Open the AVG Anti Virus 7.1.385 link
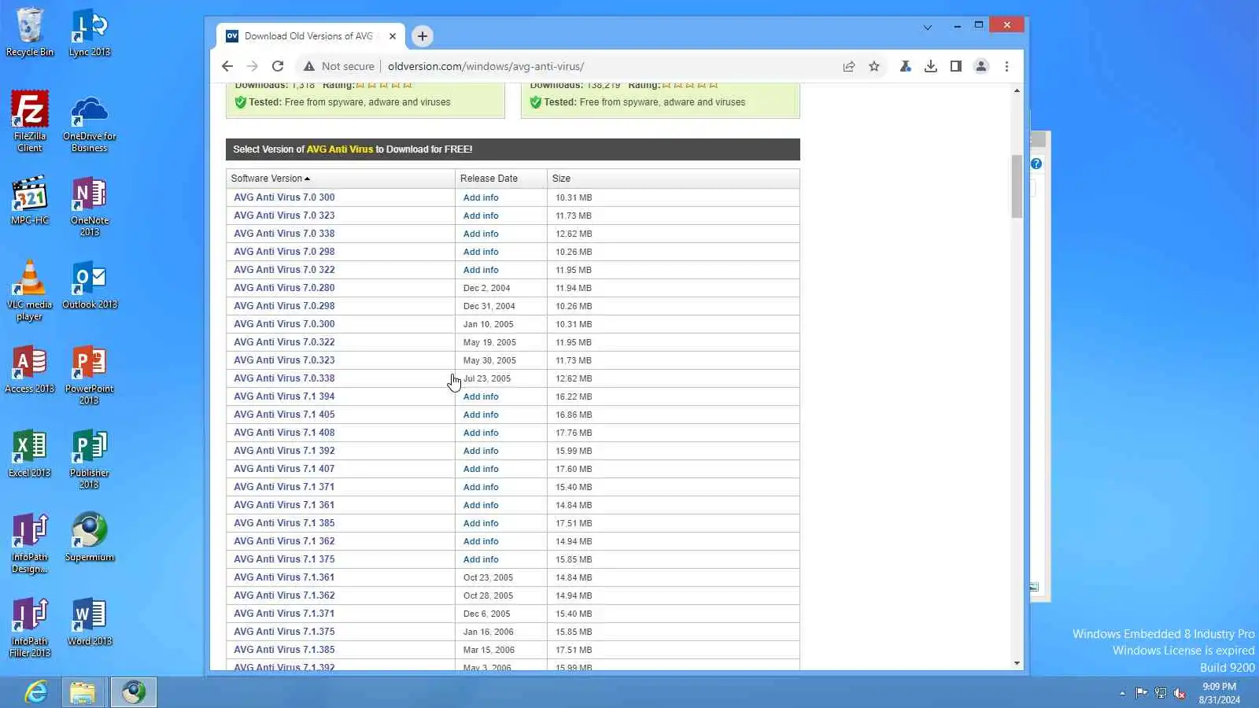This screenshot has width=1259, height=708. coord(284,650)
